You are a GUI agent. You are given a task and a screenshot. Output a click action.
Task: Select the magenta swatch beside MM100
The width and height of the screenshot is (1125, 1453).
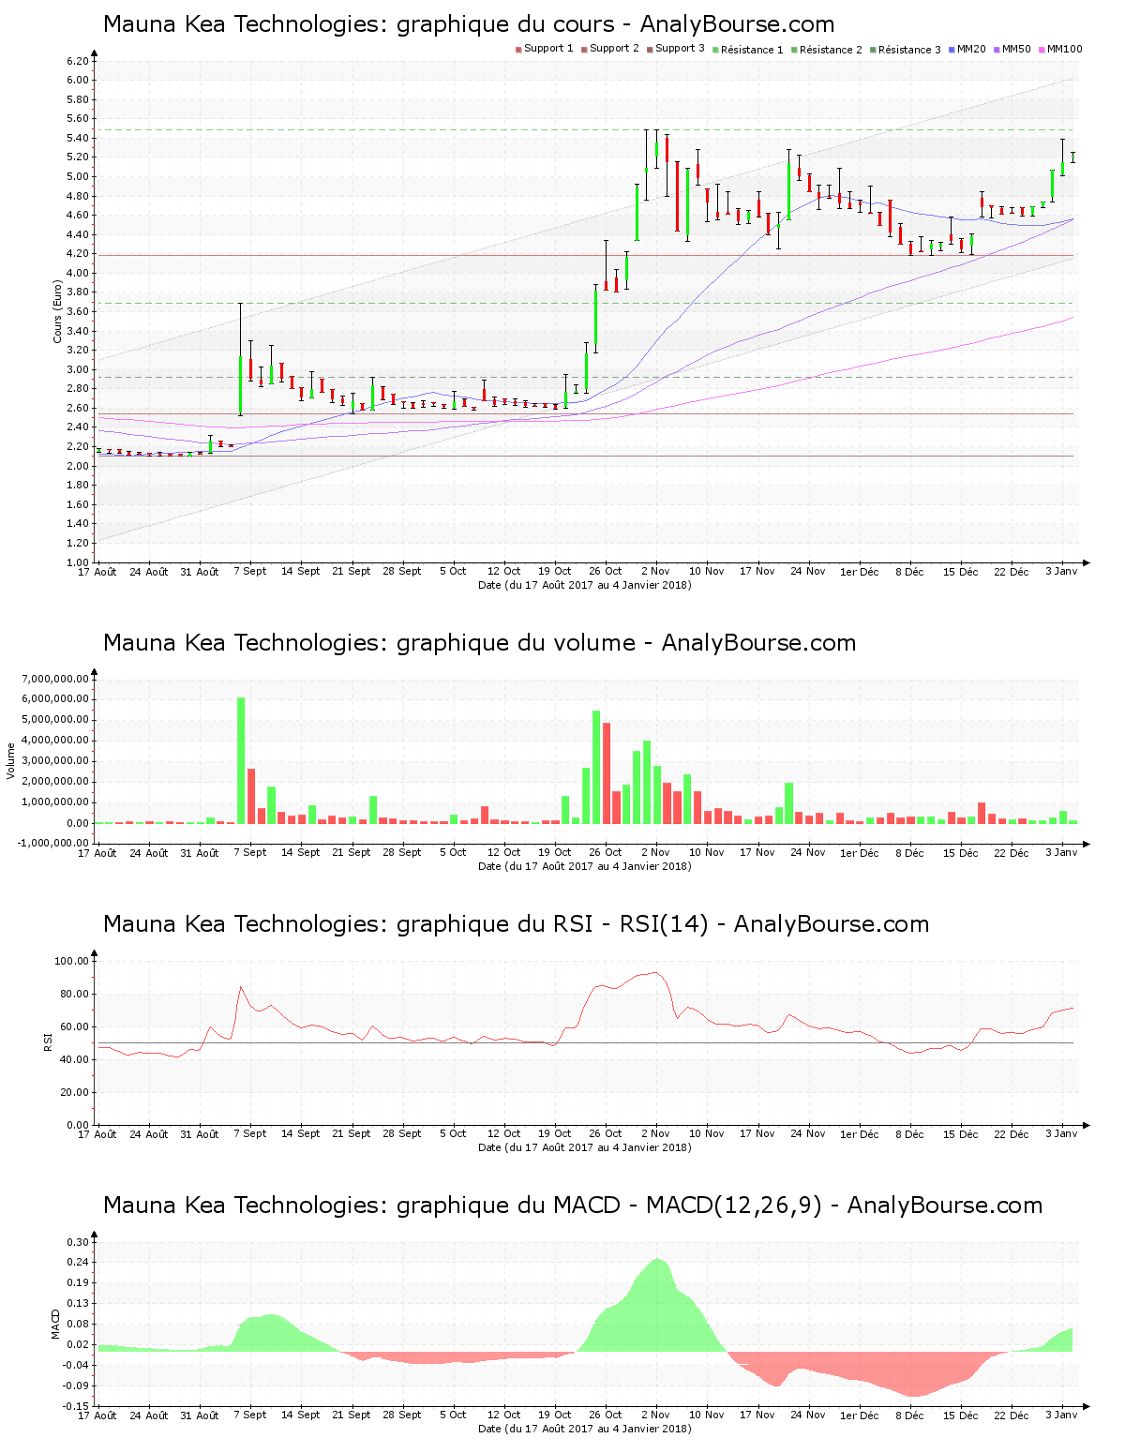(1042, 49)
